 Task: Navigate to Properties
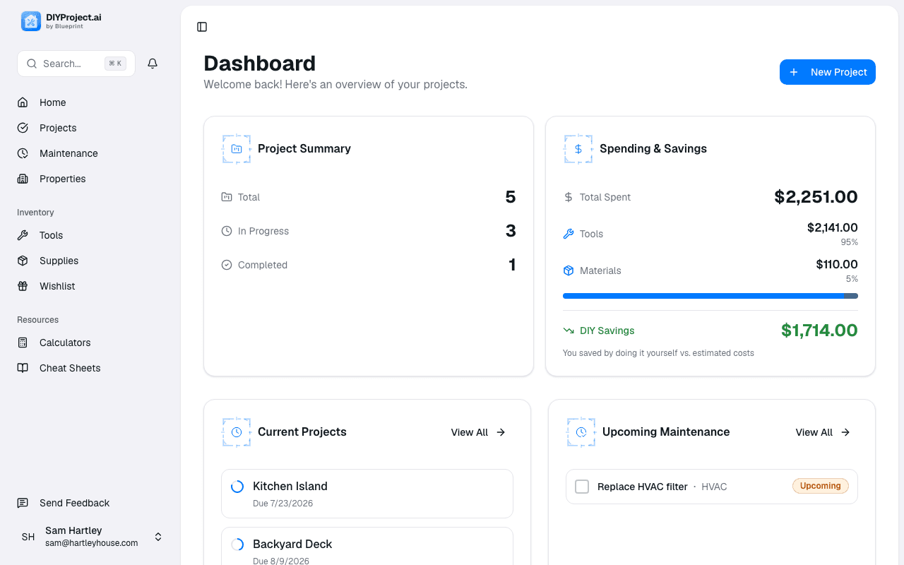pos(90,179)
